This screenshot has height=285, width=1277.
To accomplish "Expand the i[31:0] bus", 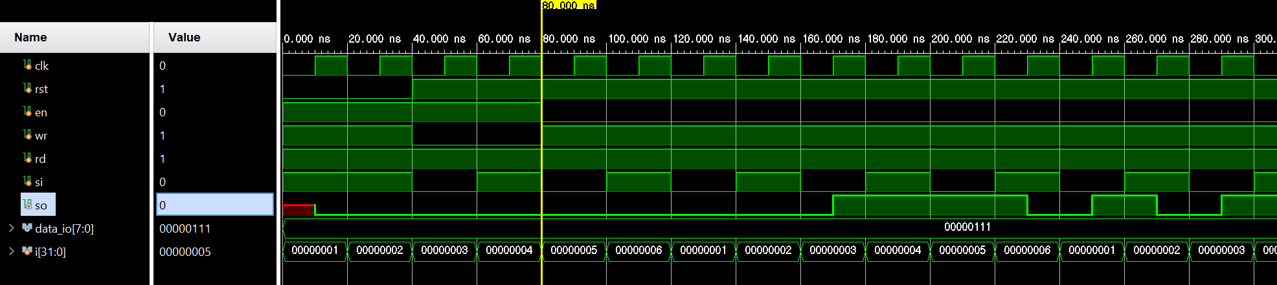I will 11,251.
